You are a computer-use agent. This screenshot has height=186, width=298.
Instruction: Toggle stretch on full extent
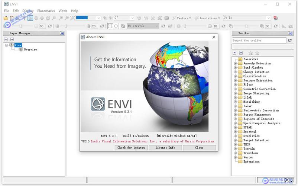click(116, 26)
